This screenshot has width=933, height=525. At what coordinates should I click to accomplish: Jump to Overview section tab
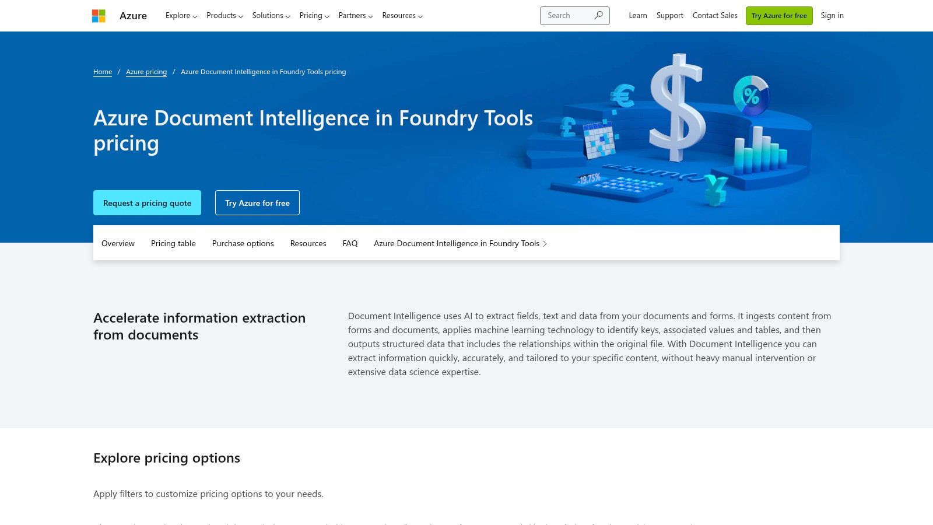118,243
